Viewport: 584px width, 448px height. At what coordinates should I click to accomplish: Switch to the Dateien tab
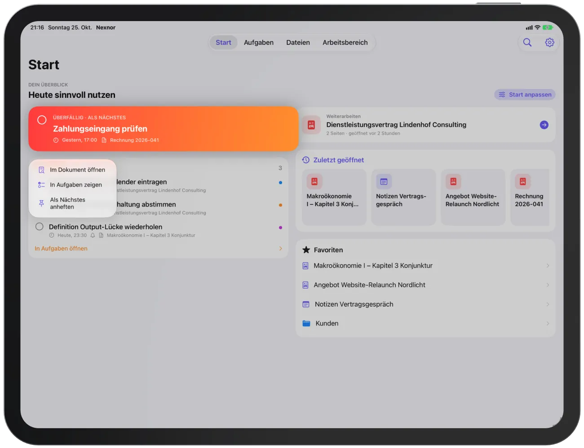(298, 43)
